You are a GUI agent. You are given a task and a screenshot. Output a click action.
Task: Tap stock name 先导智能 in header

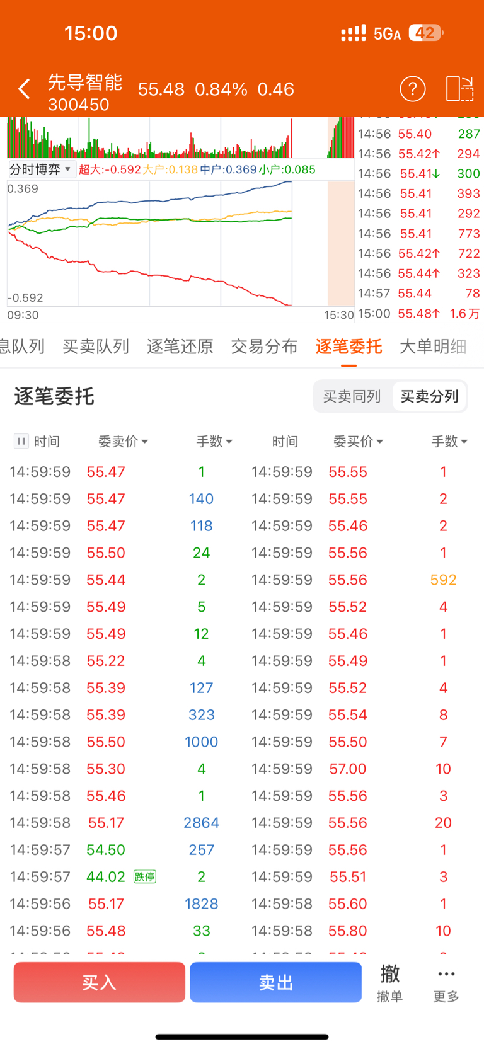[x=85, y=83]
